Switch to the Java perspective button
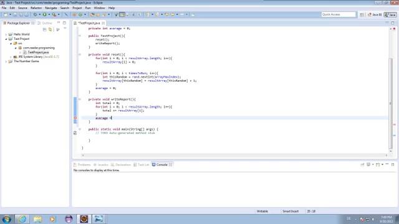399x224 pixels. coord(390,15)
